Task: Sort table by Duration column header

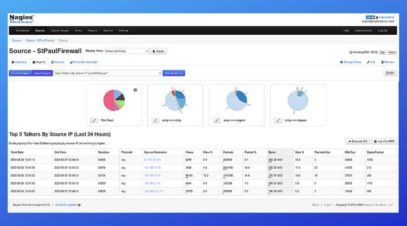Action: pos(104,152)
